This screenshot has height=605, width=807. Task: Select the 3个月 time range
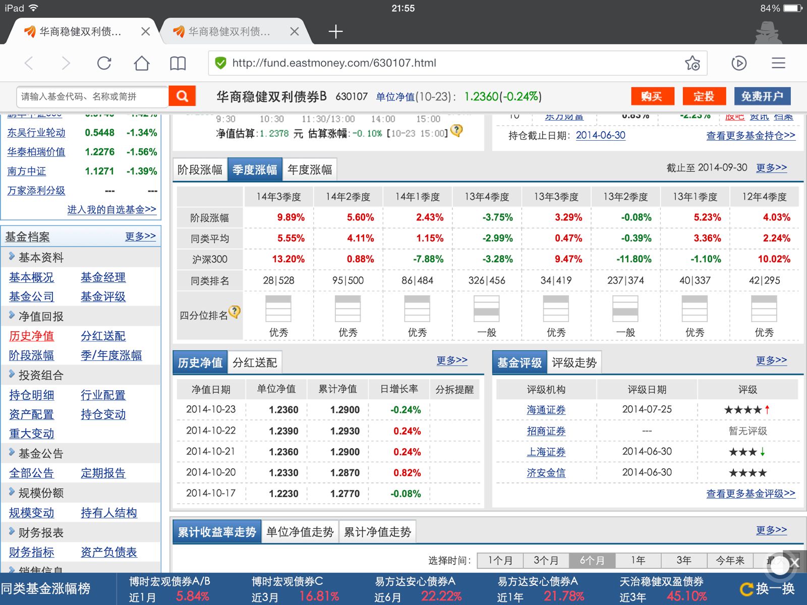(546, 561)
